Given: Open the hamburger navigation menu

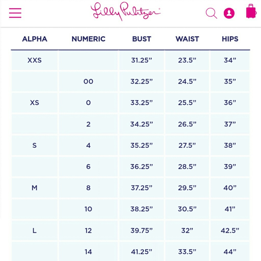Looking at the screenshot, I should coord(15,13).
